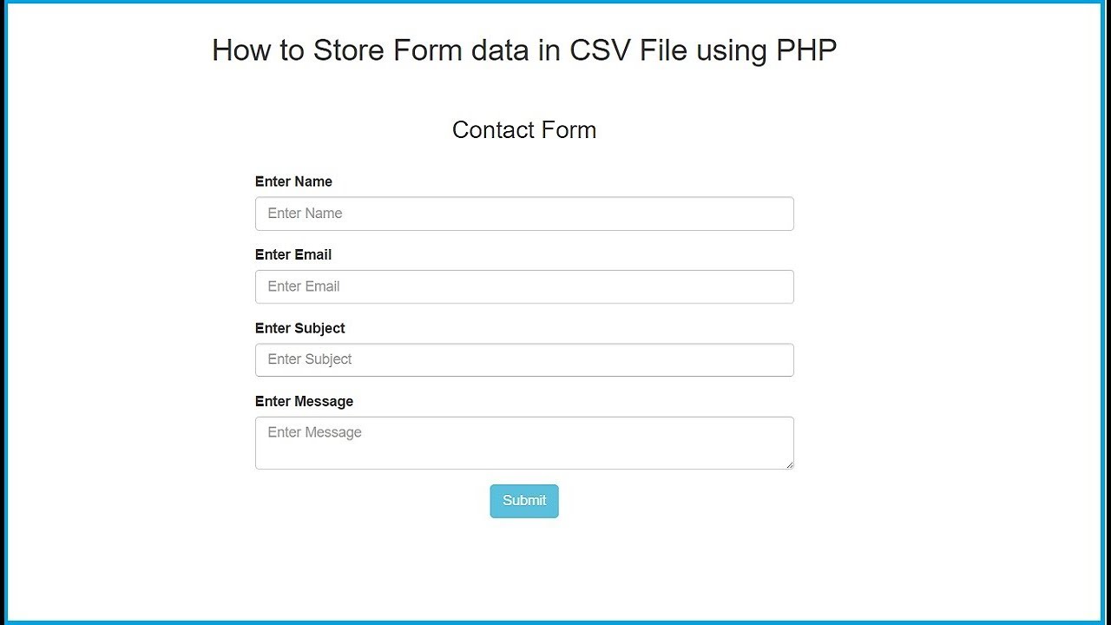1111x625 pixels.
Task: Click the word "CSV" in the page title
Action: click(x=601, y=50)
